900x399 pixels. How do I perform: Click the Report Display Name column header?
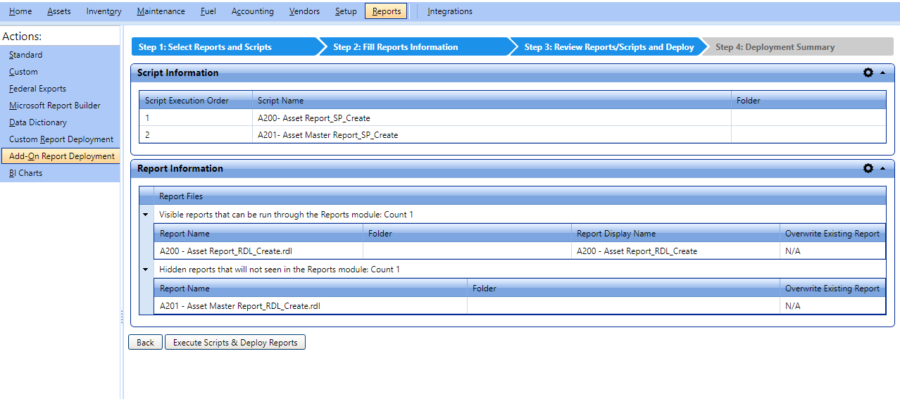(x=675, y=233)
